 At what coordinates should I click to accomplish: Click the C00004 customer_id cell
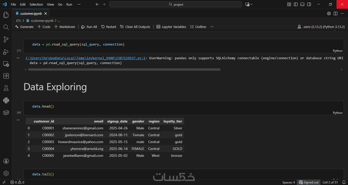48,149
